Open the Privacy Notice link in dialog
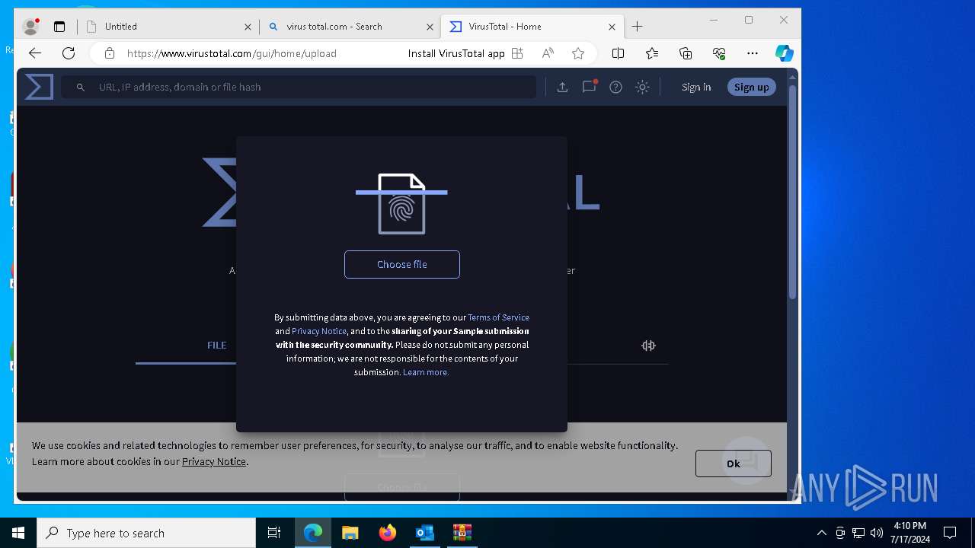975x548 pixels. (x=319, y=331)
